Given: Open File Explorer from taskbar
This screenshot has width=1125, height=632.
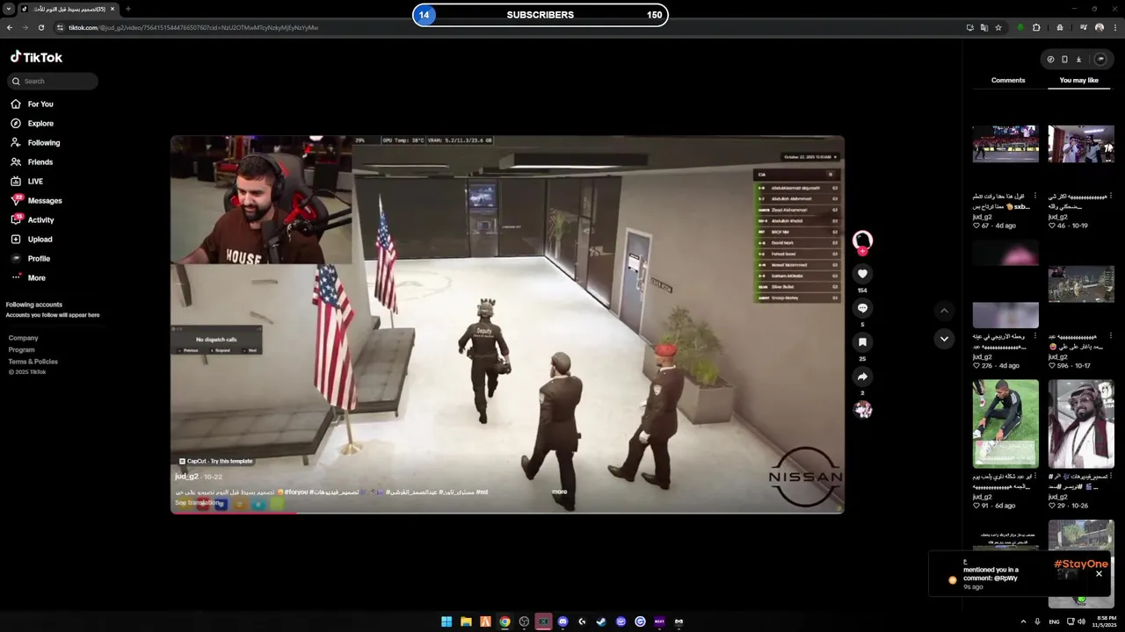Looking at the screenshot, I should point(466,621).
